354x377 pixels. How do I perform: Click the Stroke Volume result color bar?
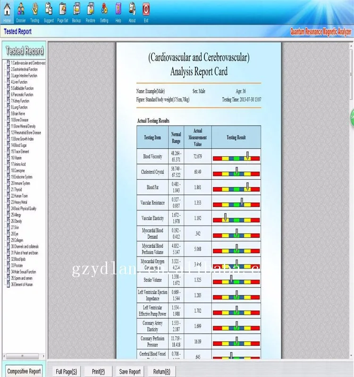click(236, 282)
